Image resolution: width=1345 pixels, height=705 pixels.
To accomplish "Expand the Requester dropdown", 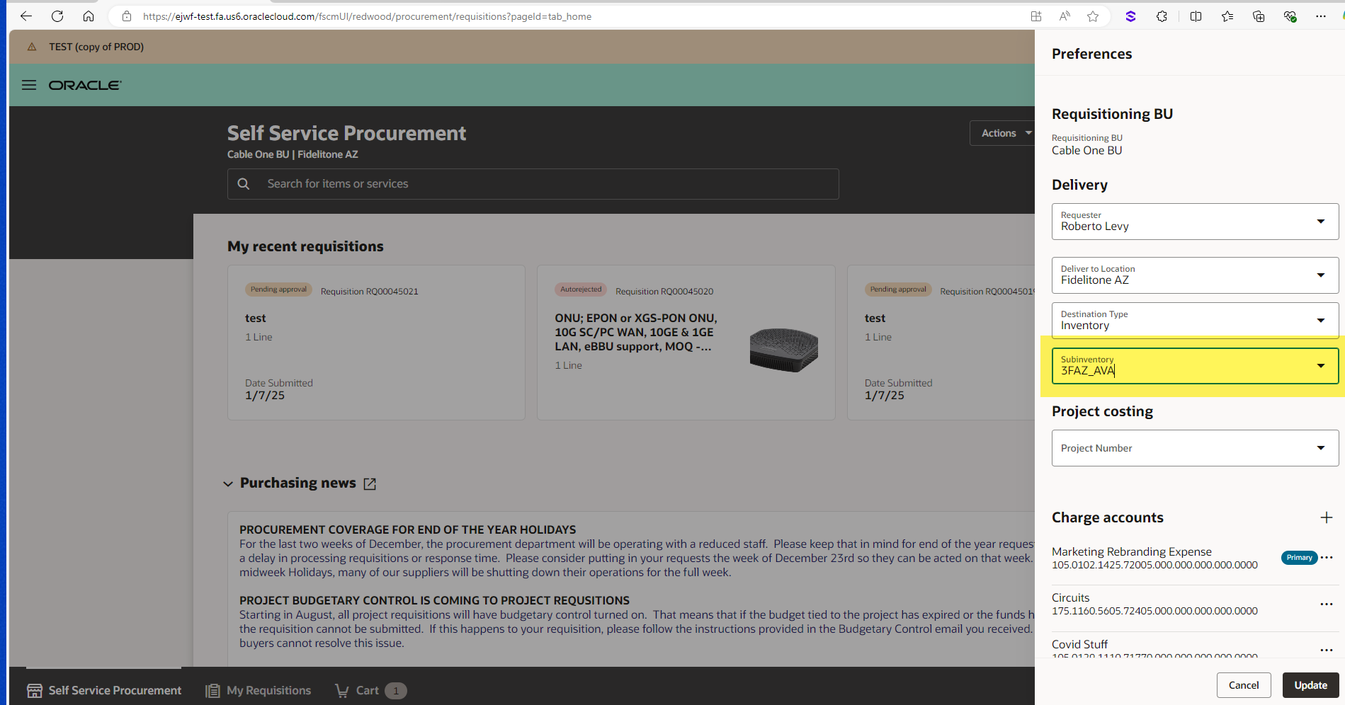I will [x=1320, y=222].
